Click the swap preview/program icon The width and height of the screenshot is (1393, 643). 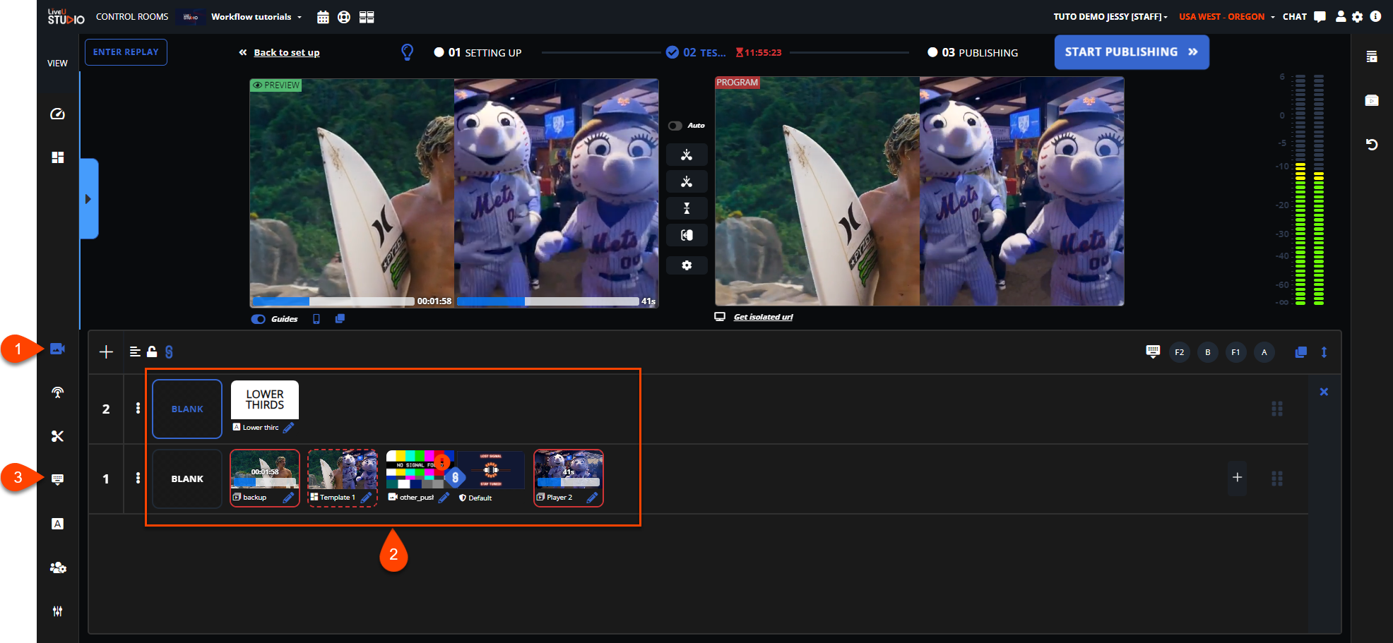coord(687,235)
